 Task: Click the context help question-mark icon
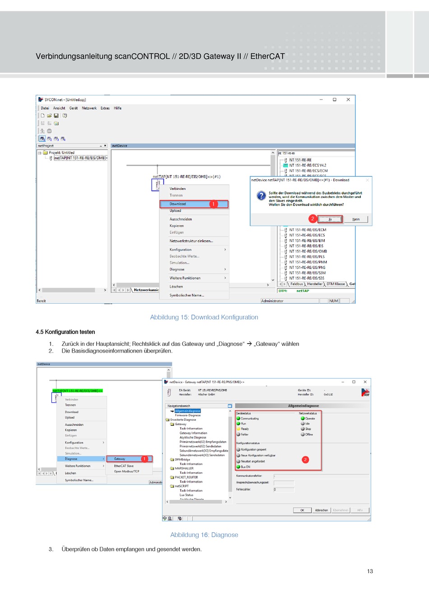65,116
